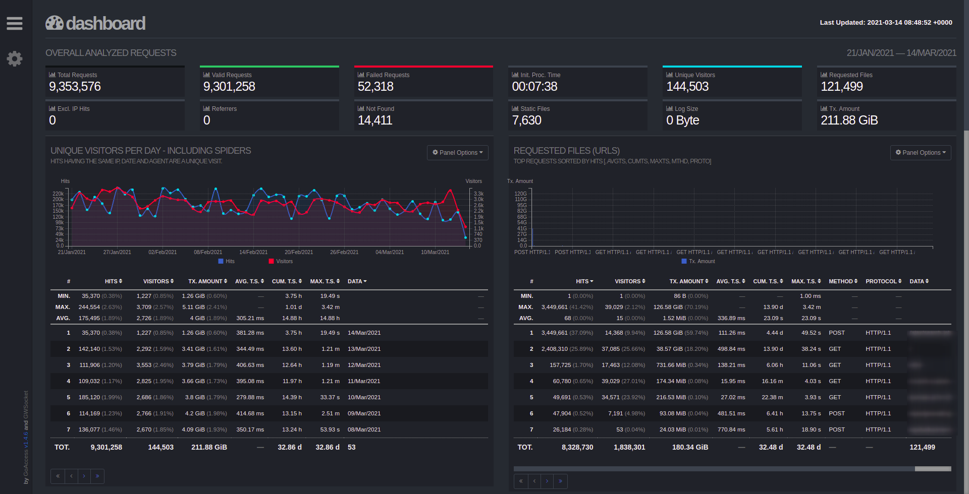Go to last page of requested files table
Viewport: 969px width, 494px height.
click(x=561, y=481)
